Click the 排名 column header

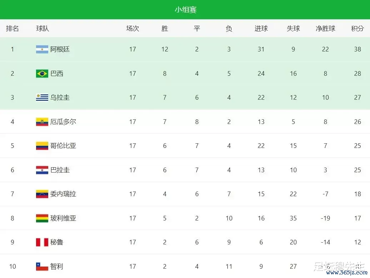[12, 29]
